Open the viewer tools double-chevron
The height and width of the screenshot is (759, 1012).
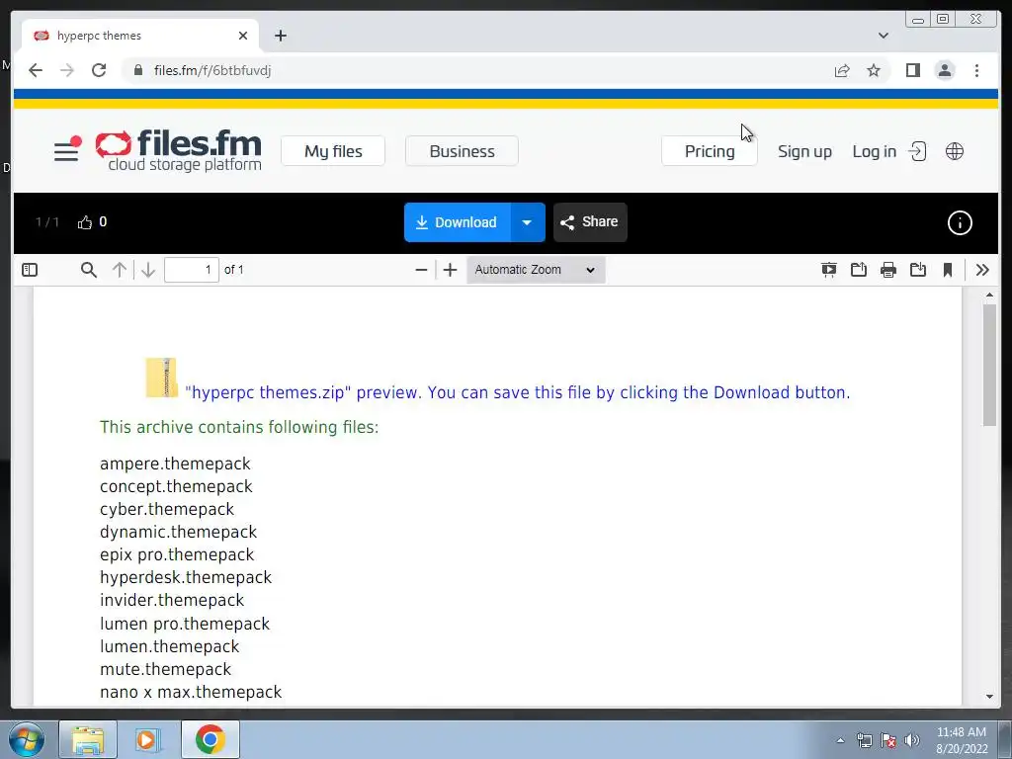(983, 270)
